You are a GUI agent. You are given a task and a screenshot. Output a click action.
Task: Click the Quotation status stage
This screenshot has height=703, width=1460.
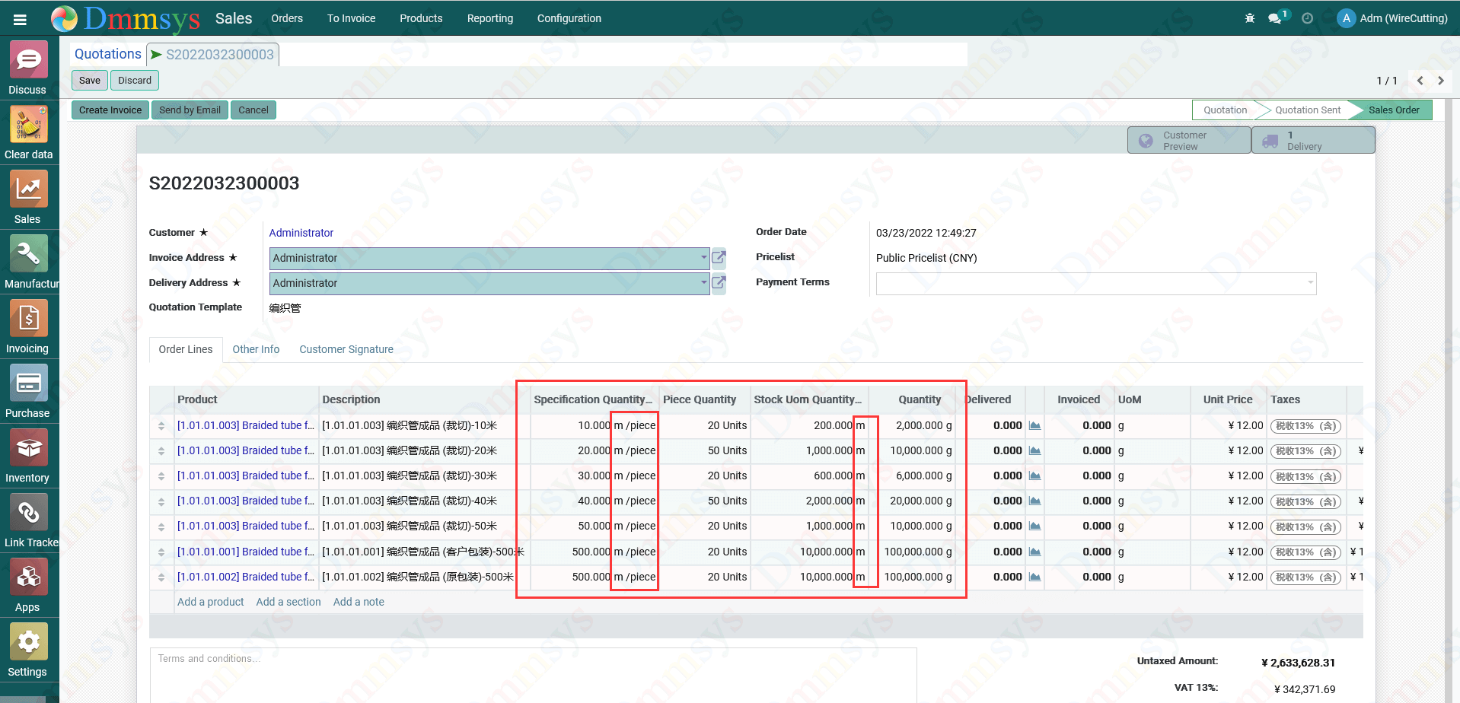pyautogui.click(x=1225, y=110)
